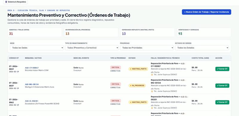Screen dimensions: 239x116
Task: Close work order OT-2026-0037 with Cerrar OT
Action: pyautogui.click(x=222, y=86)
